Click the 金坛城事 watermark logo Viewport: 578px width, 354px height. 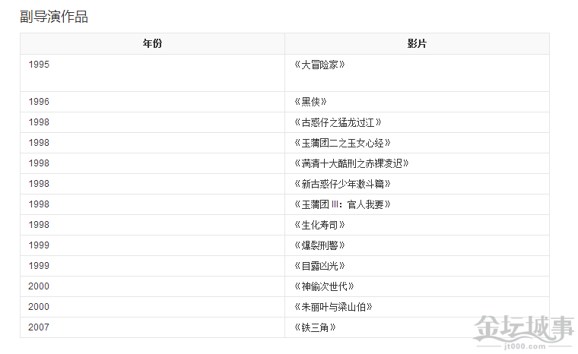[524, 332]
